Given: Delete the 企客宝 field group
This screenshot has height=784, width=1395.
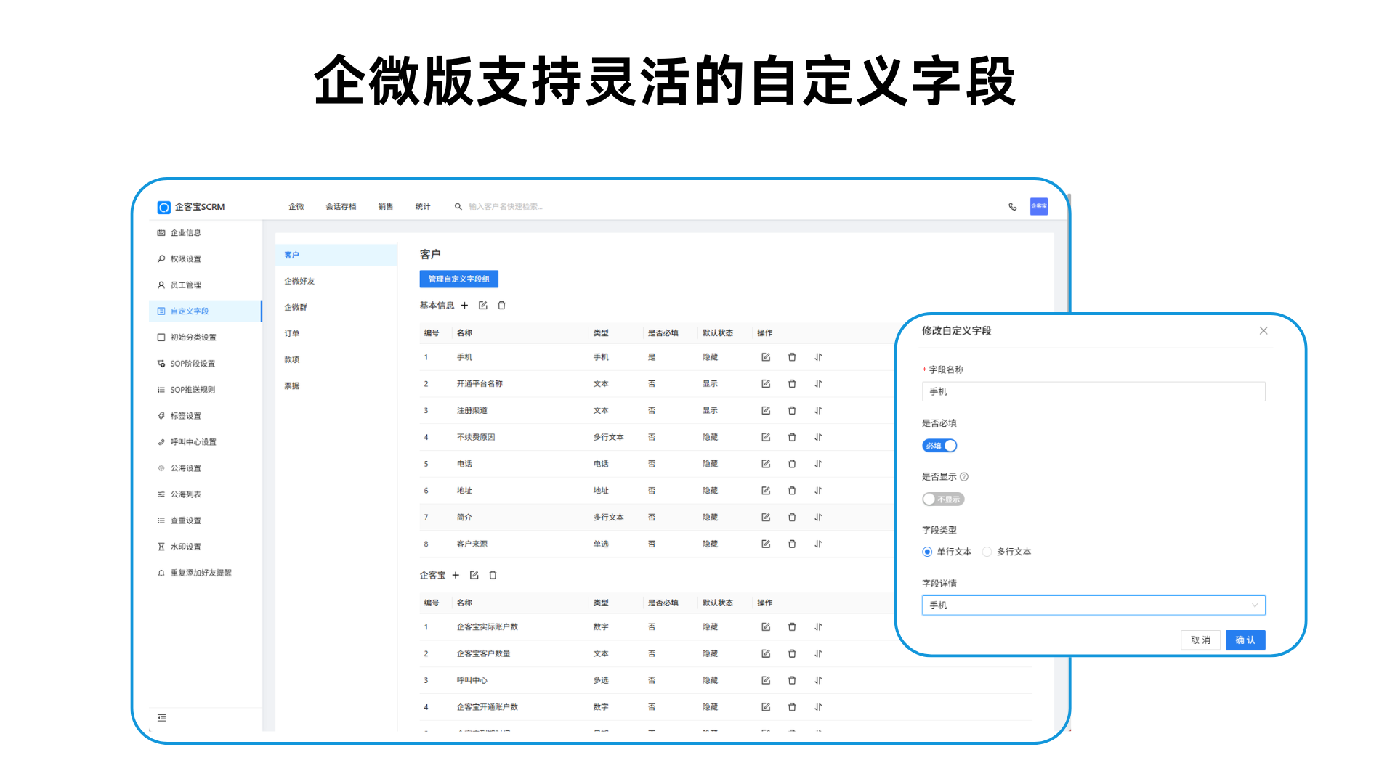Looking at the screenshot, I should [493, 576].
